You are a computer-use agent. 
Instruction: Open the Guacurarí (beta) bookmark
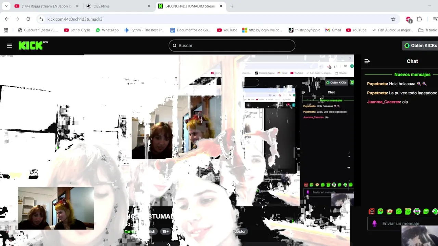tap(38, 30)
